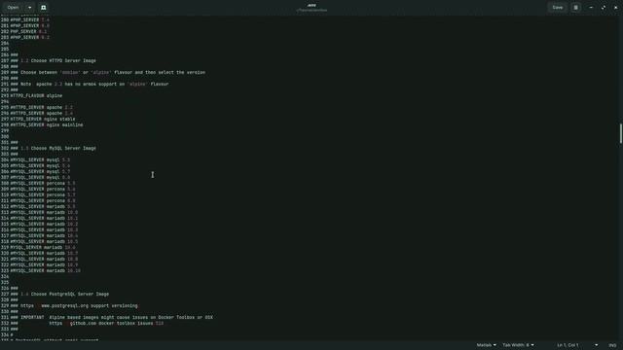Image resolution: width=623 pixels, height=350 pixels.
Task: Click the #MYSQL_SERVER mariadb 10.3 line
Action: click(x=44, y=229)
